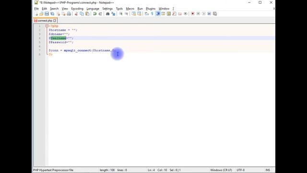Open the Edit menu
Screen dimensions: 307x173
coord(45,9)
